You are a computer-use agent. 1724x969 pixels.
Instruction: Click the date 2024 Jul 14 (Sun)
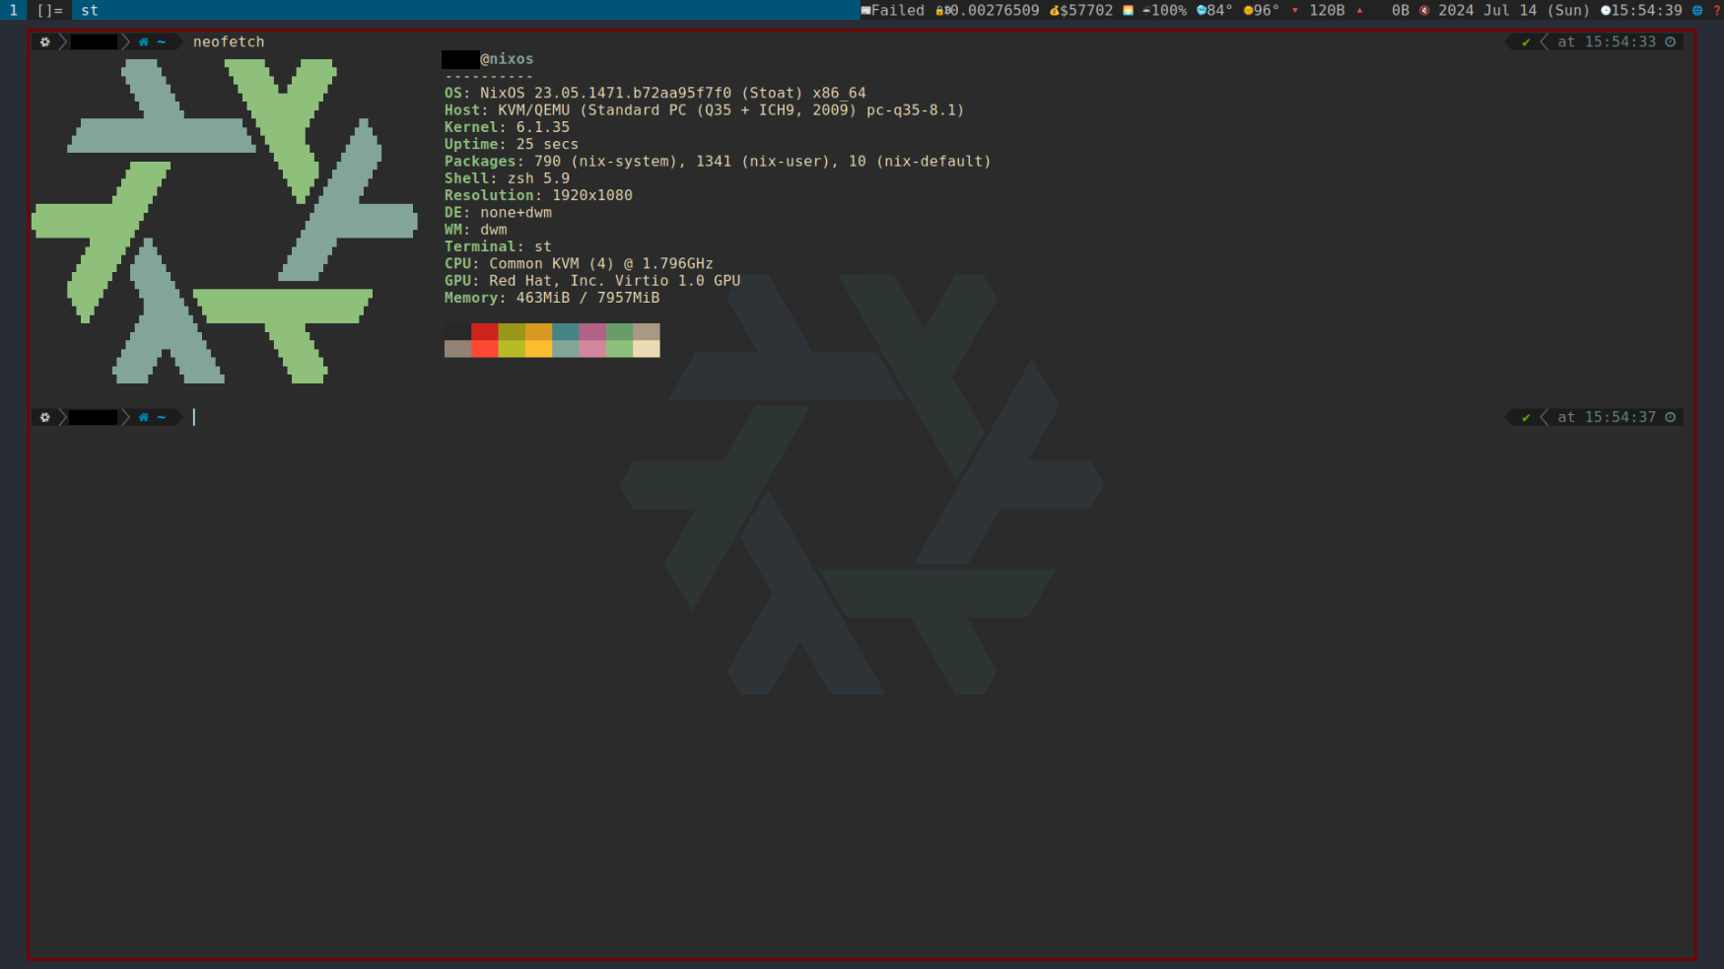pos(1513,11)
